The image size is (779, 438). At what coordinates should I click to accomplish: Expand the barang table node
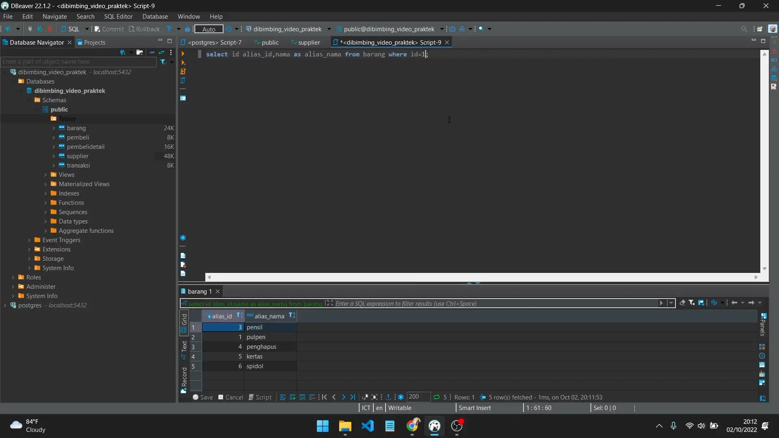tap(54, 128)
